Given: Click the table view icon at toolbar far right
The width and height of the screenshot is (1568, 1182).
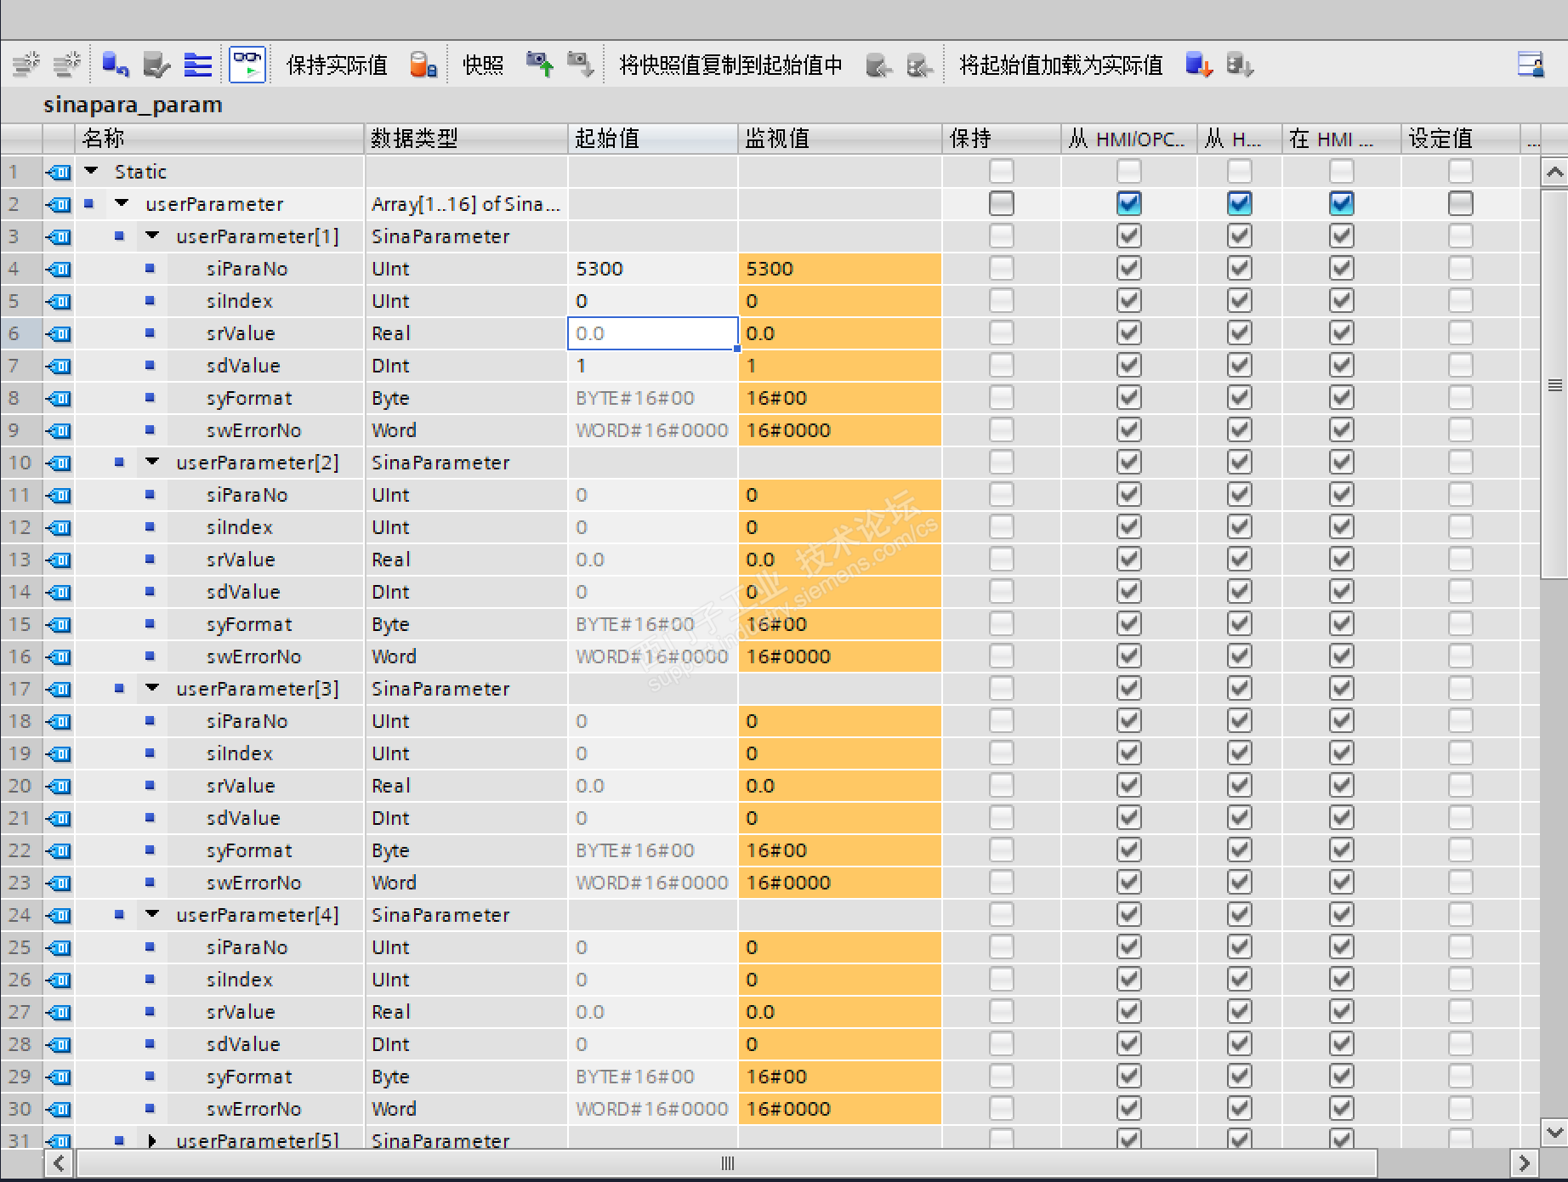Looking at the screenshot, I should coord(1531,65).
